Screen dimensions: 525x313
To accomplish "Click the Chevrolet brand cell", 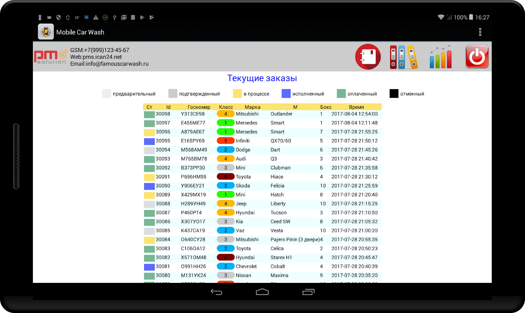I will coord(246,266).
